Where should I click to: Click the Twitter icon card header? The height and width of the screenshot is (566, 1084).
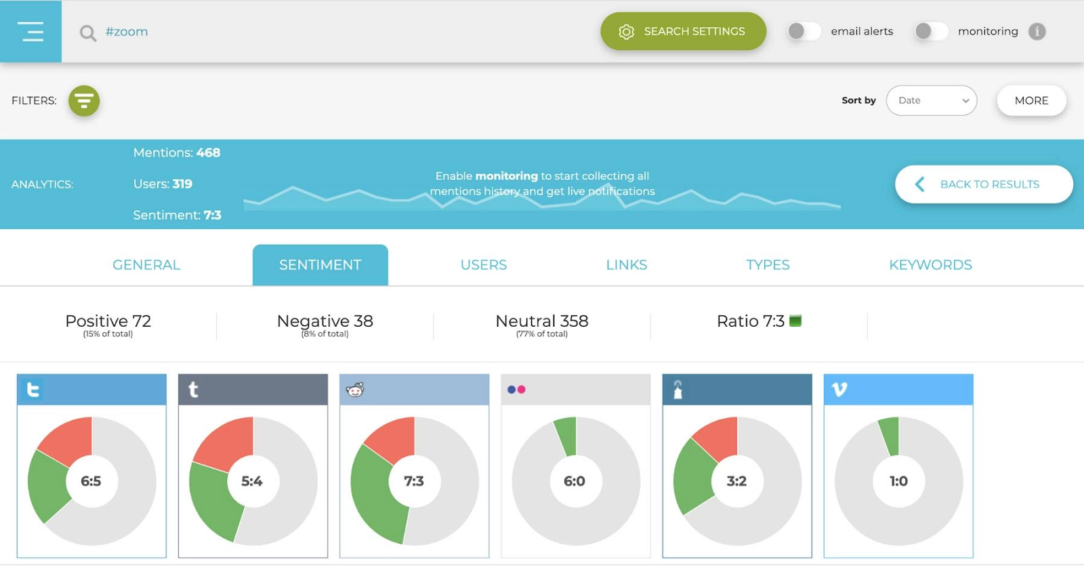[x=91, y=390]
